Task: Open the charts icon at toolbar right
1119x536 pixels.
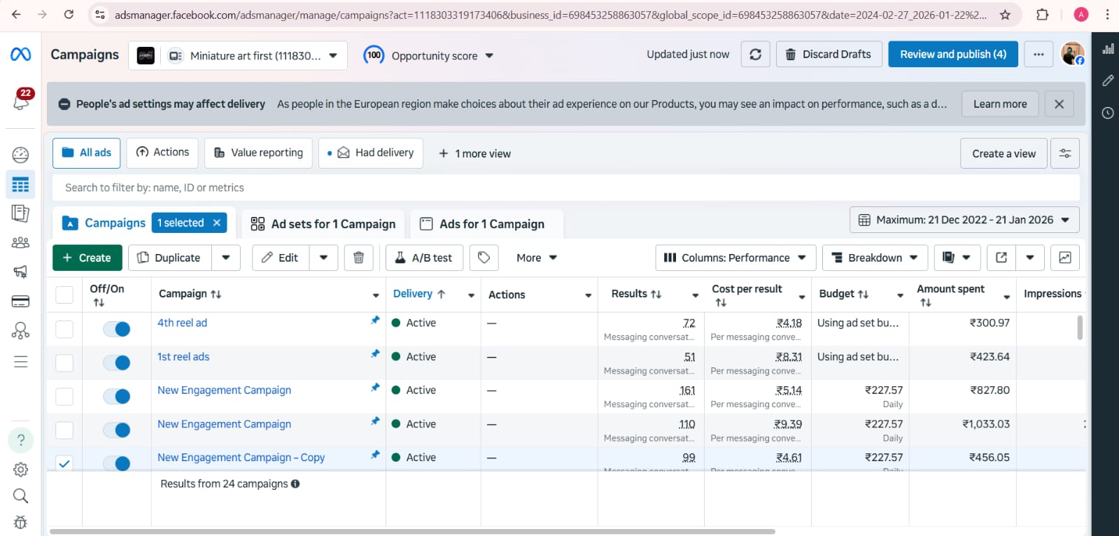Action: 1064,258
